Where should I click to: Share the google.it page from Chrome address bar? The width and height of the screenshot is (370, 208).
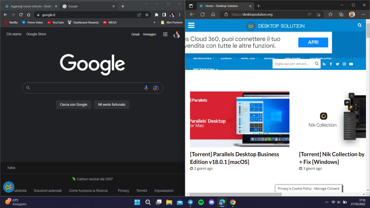(139, 15)
